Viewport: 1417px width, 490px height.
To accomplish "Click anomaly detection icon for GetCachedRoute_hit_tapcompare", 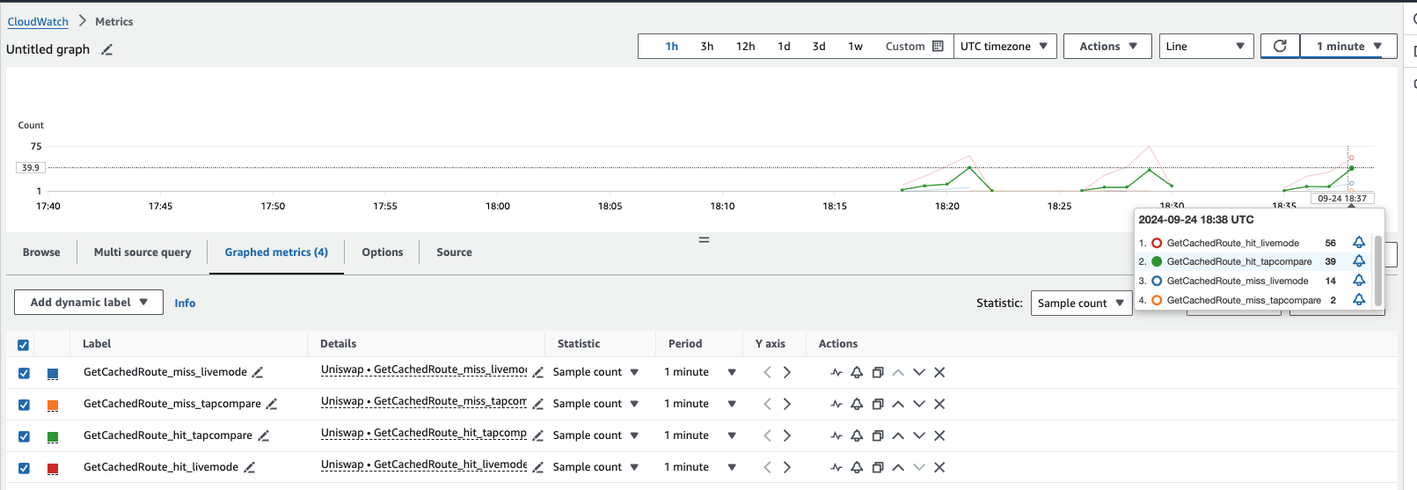I will tap(836, 436).
